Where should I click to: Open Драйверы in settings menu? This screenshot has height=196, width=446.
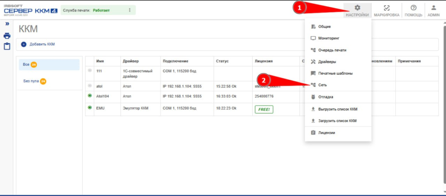click(327, 62)
